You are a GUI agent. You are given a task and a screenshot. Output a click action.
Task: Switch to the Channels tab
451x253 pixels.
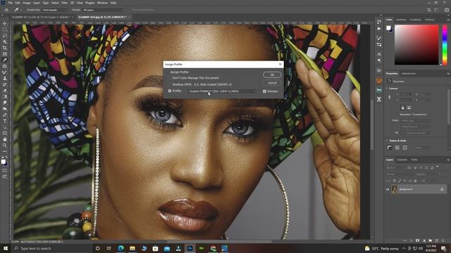pyautogui.click(x=402, y=160)
